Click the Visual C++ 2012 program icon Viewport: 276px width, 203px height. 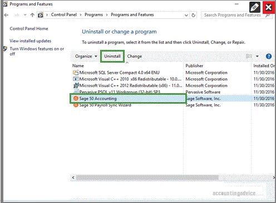76,85
